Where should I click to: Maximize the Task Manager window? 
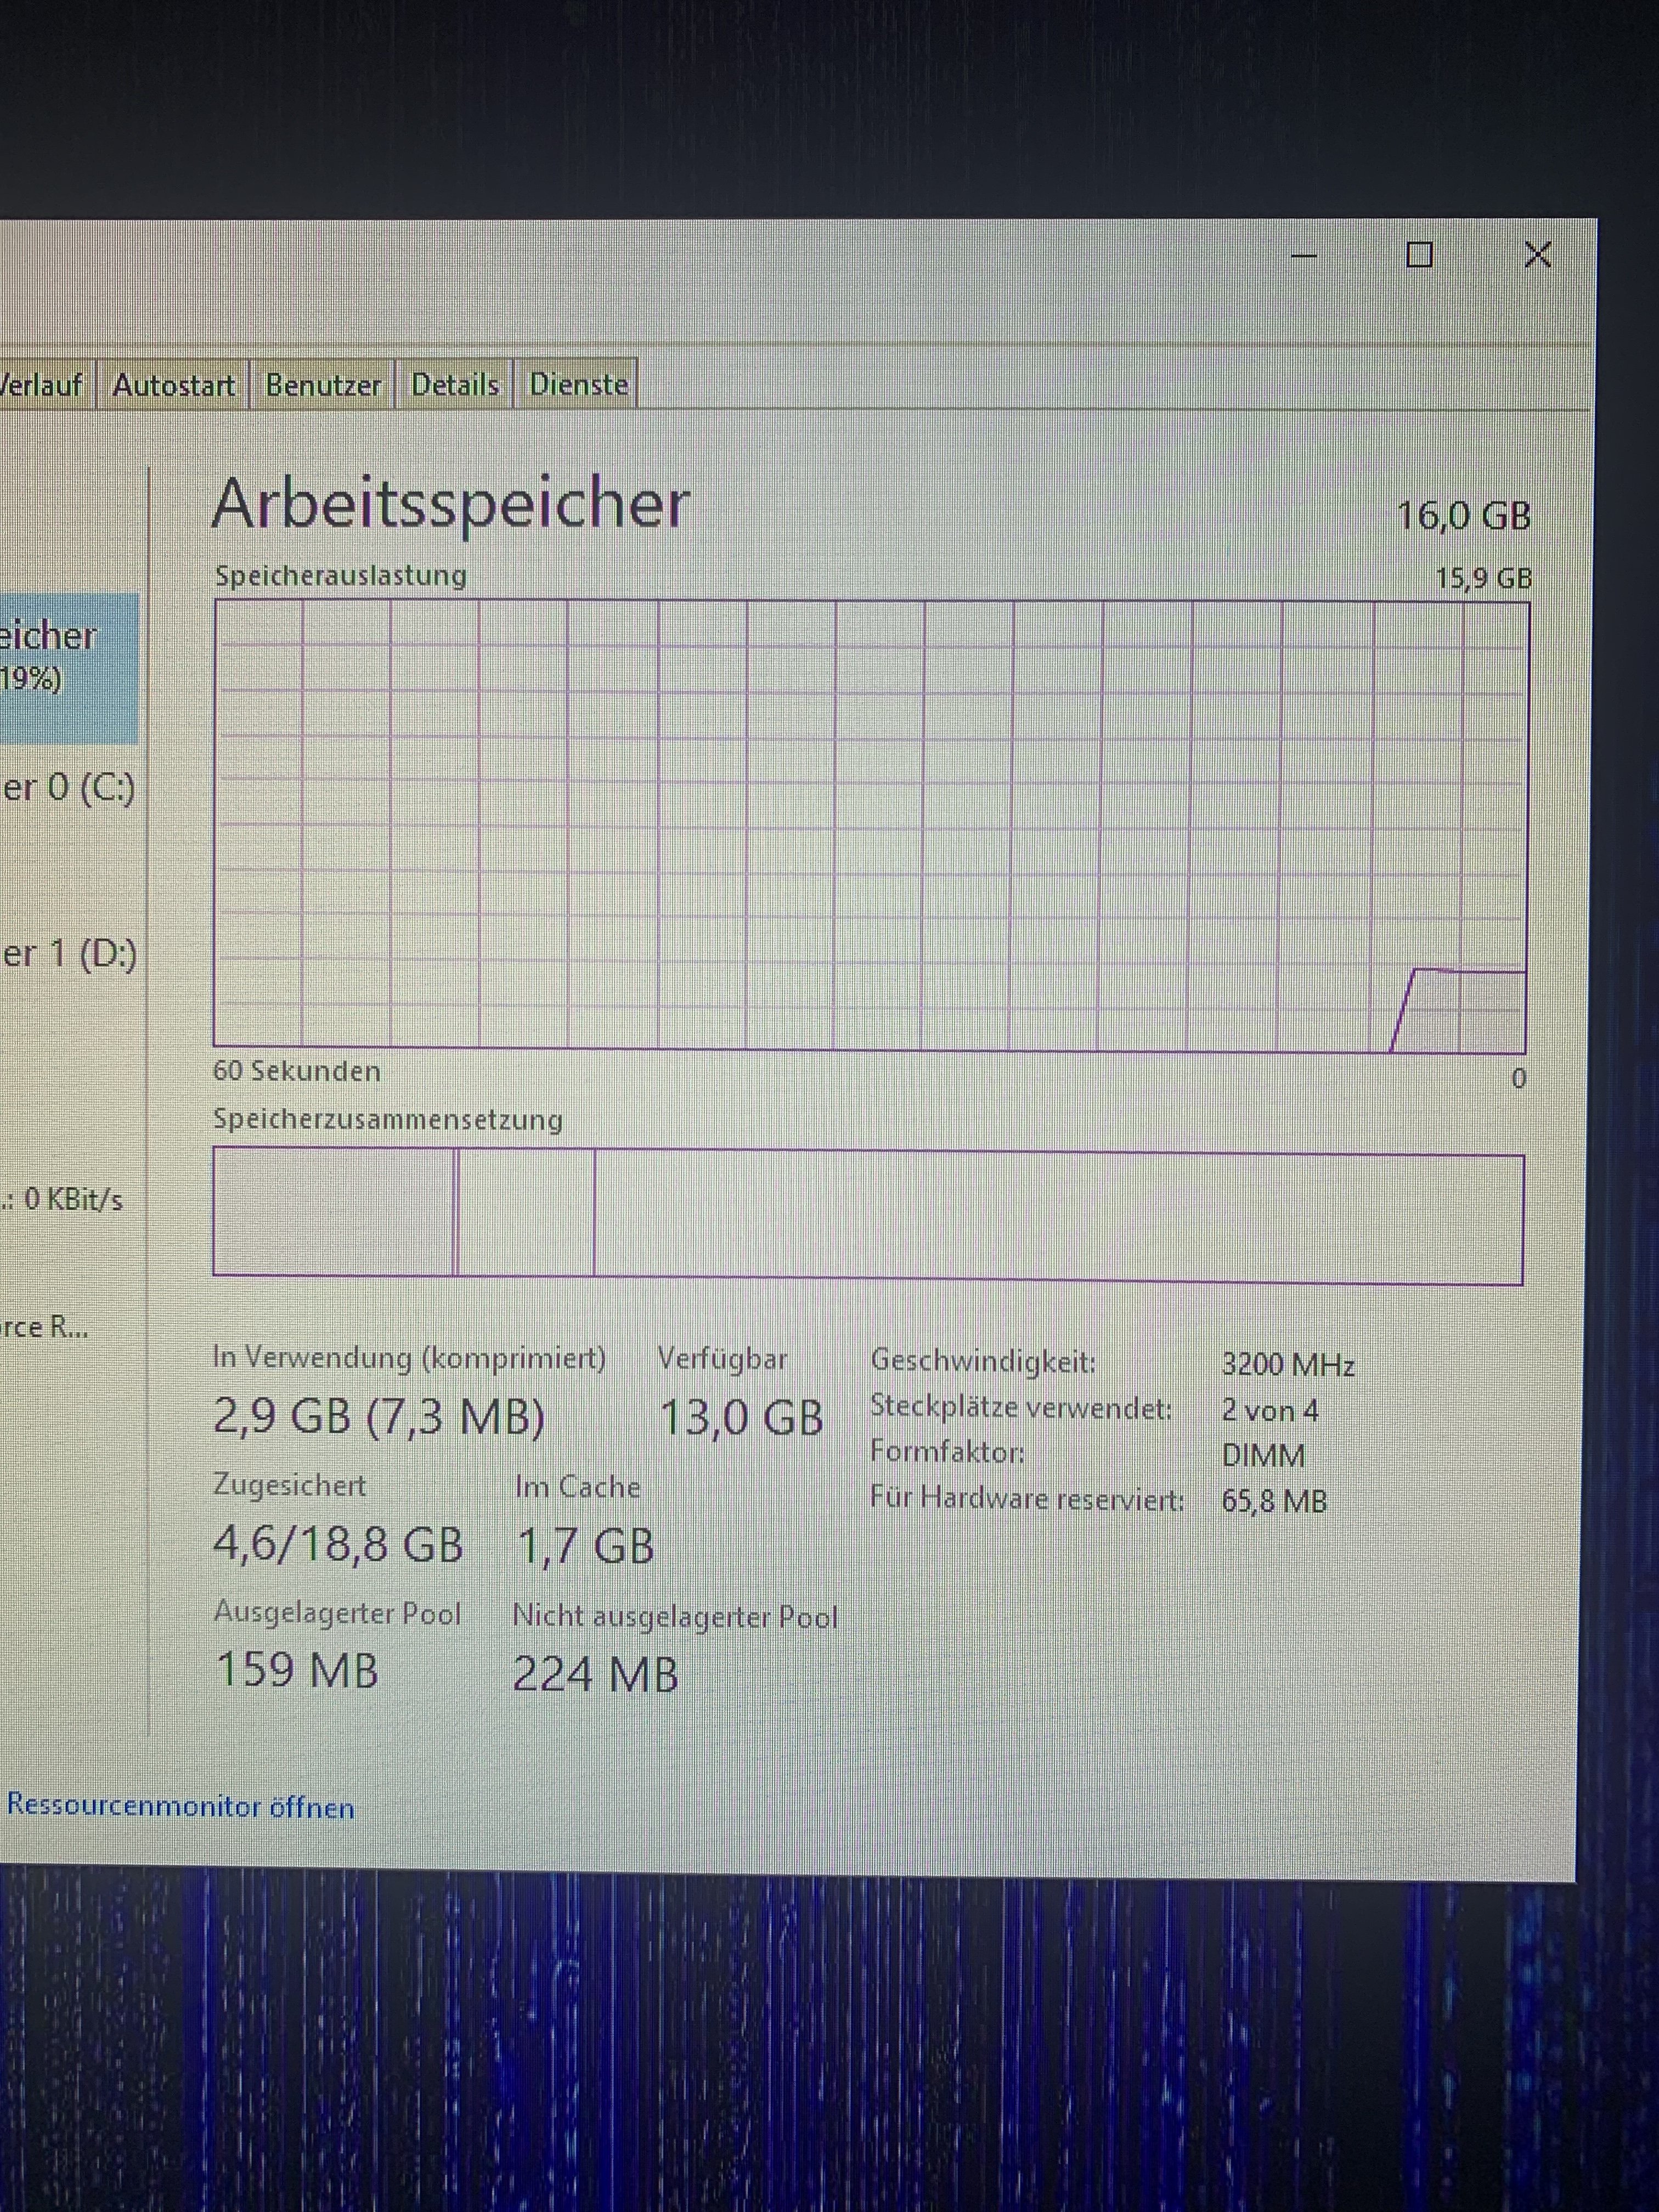click(x=1419, y=255)
